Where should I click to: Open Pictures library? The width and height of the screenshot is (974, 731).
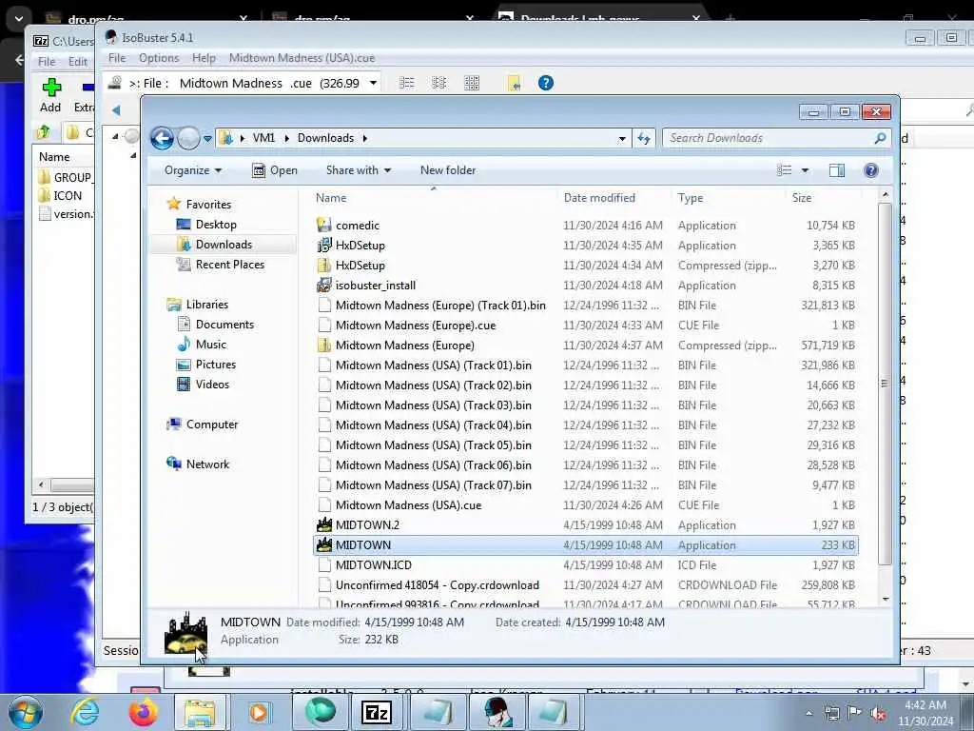[x=216, y=365]
